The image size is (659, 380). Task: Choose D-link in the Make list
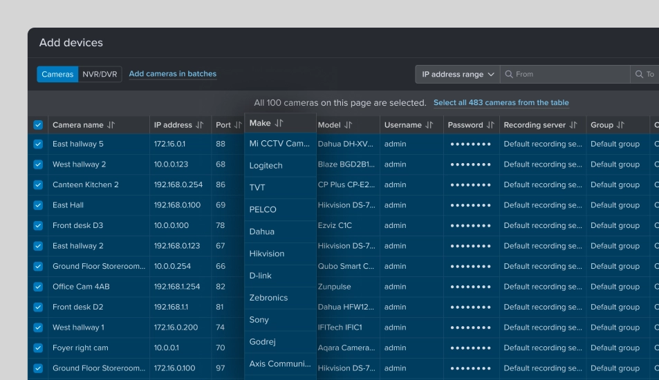pos(280,276)
